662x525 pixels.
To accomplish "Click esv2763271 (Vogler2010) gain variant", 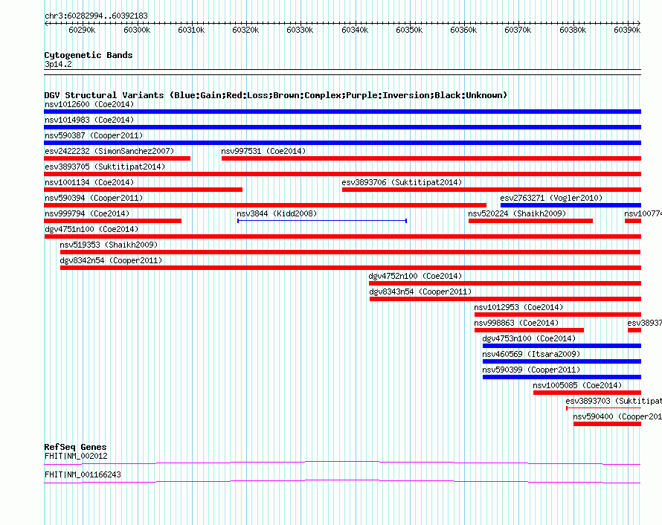I will click(x=551, y=198).
